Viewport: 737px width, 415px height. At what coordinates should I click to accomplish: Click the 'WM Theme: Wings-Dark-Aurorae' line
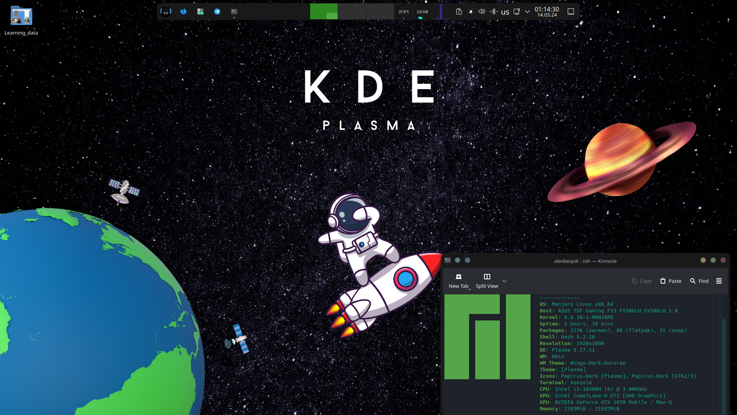tap(582, 363)
